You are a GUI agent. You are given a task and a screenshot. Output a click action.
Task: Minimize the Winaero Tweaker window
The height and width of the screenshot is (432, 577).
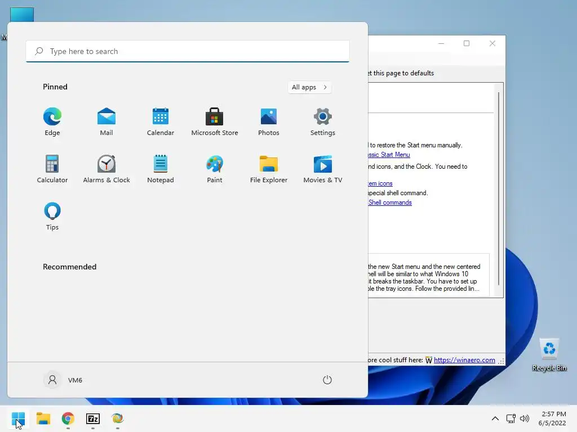click(441, 43)
